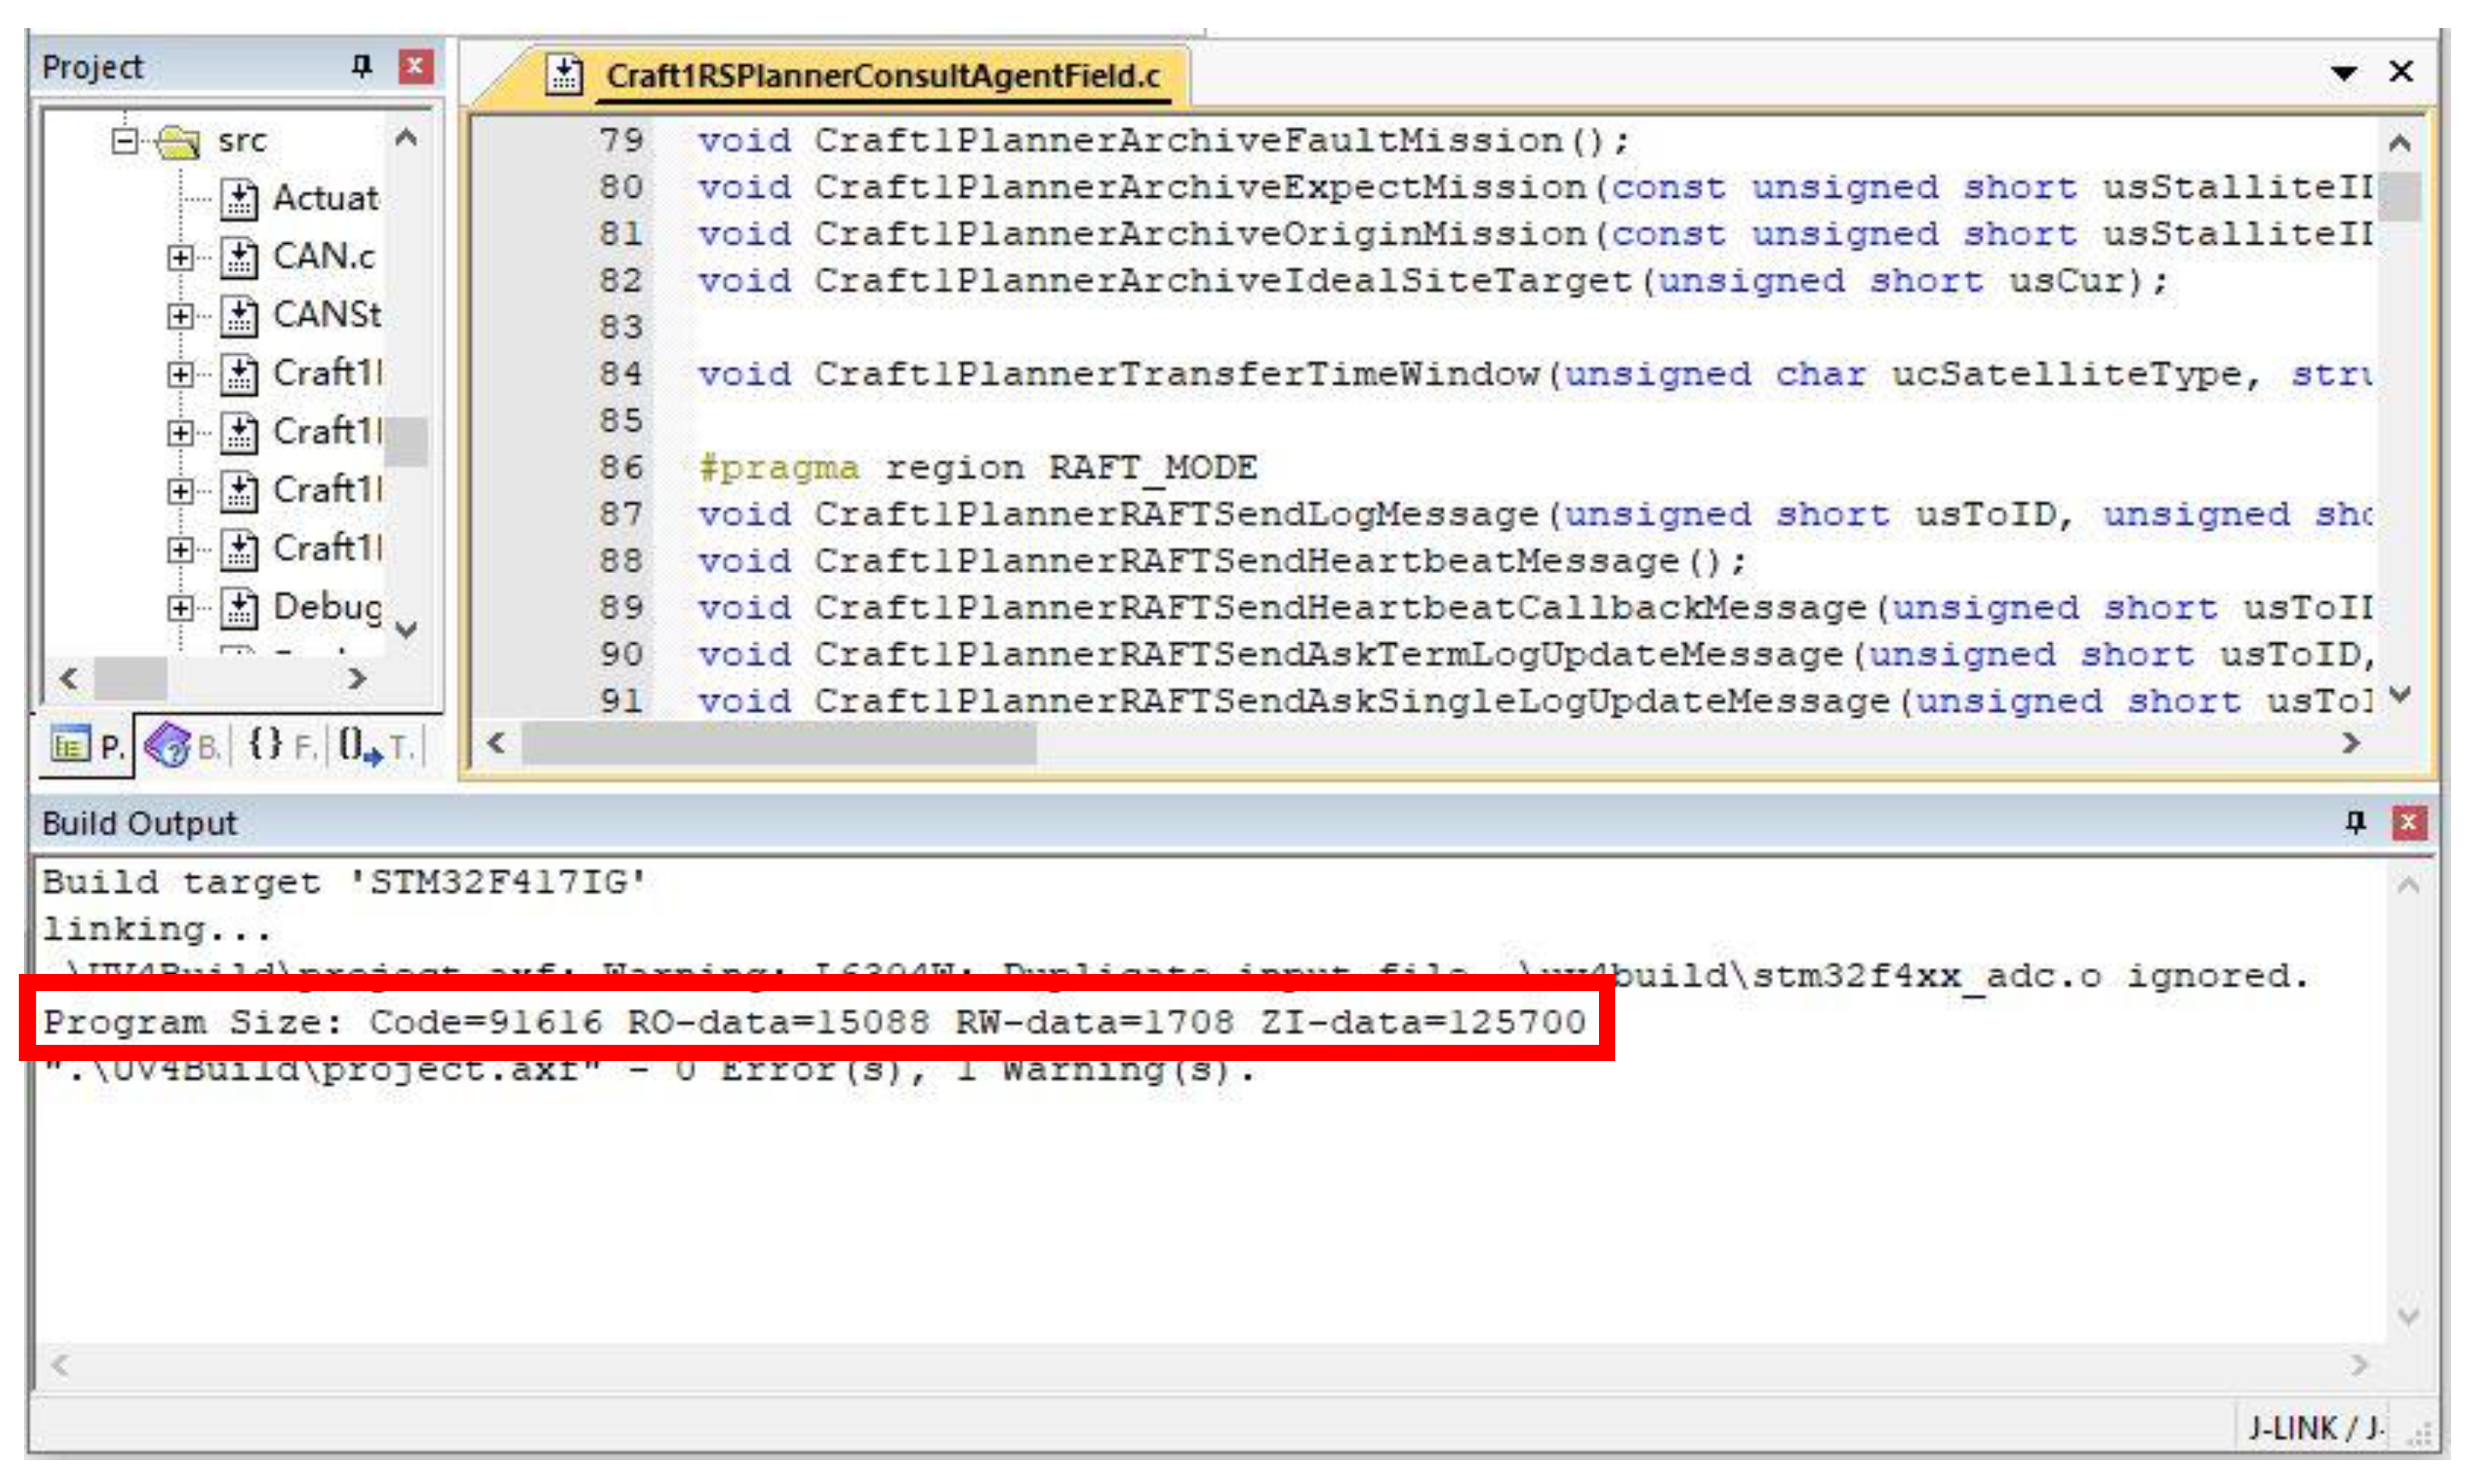This screenshot has width=2474, height=1484.
Task: Switch to the Templates tab
Action: 376,745
